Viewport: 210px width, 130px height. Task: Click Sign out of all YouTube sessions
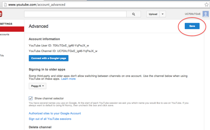click(x=50, y=119)
